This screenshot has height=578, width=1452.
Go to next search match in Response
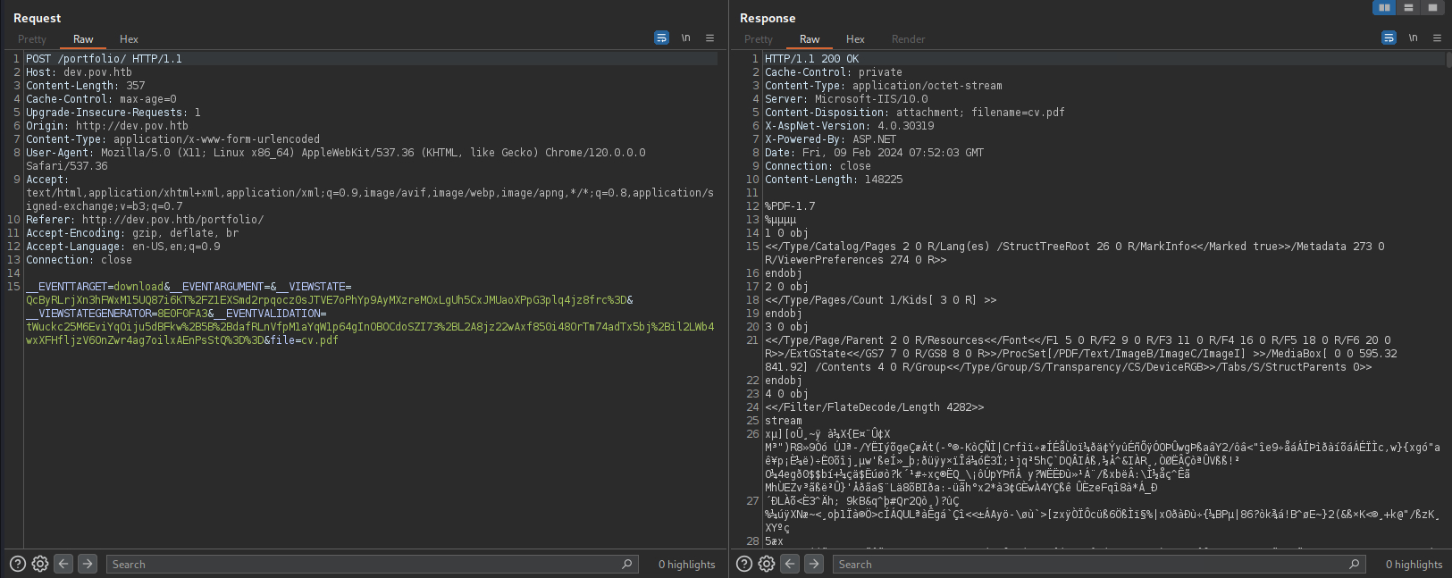814,564
